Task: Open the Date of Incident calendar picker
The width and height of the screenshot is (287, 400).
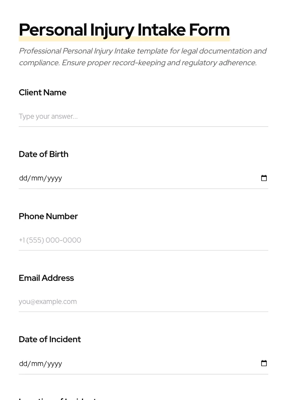Action: pyautogui.click(x=264, y=363)
